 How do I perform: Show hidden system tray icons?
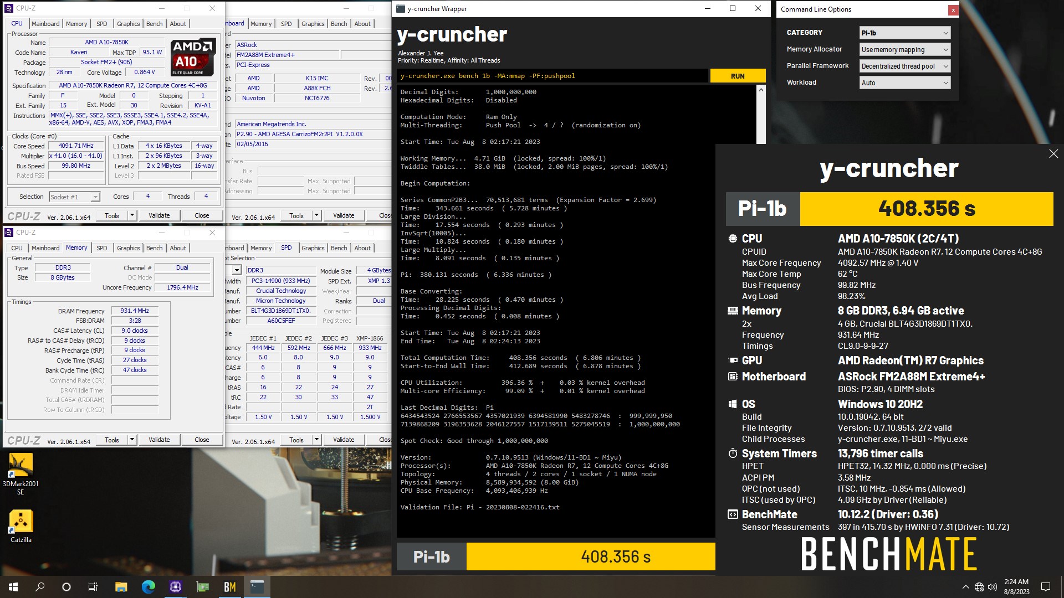tap(965, 587)
